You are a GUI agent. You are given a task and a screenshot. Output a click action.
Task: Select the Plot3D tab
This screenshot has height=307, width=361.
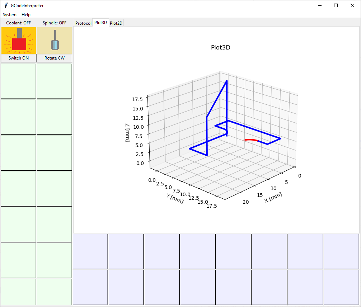click(100, 23)
